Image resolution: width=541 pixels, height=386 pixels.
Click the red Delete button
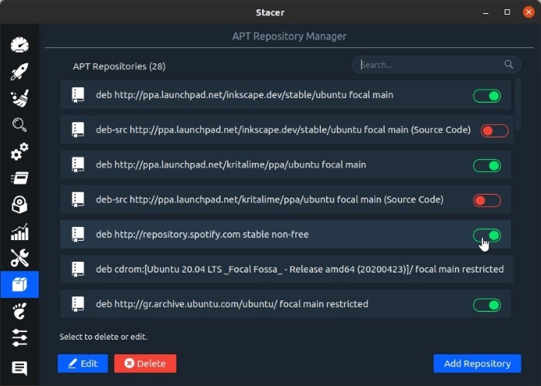(x=145, y=364)
